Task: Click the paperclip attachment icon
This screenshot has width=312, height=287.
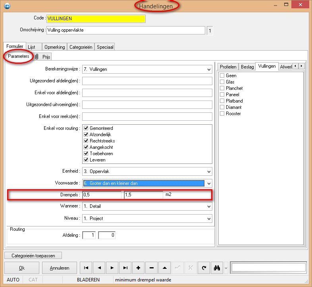Action: [37, 57]
